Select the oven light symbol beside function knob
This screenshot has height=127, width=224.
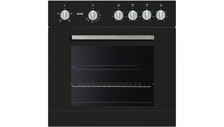(71, 13)
